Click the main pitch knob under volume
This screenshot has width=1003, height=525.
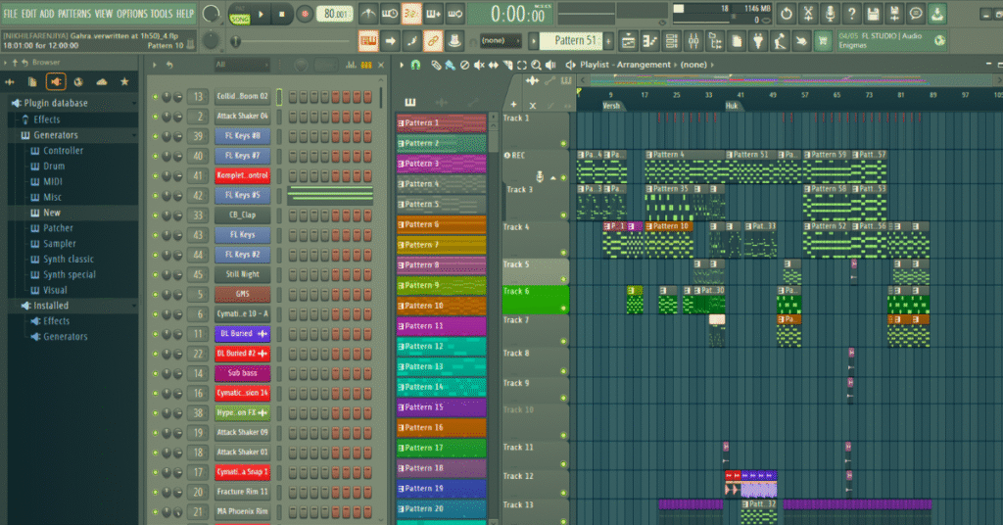point(211,41)
